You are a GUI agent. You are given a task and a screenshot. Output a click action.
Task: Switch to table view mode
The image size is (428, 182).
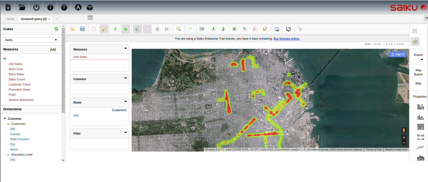coord(415,31)
